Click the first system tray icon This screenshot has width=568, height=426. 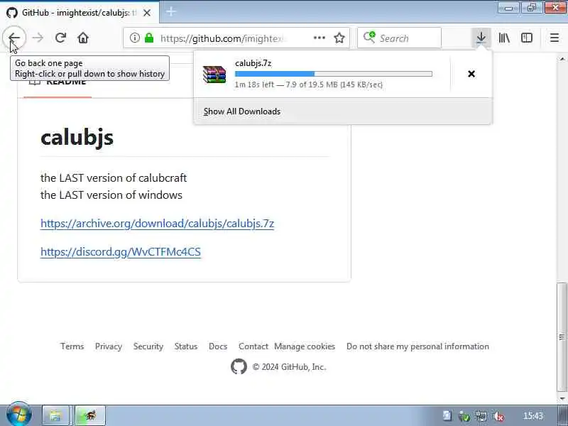(447, 416)
